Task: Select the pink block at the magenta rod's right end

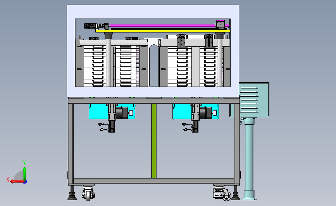Action: pos(220,21)
